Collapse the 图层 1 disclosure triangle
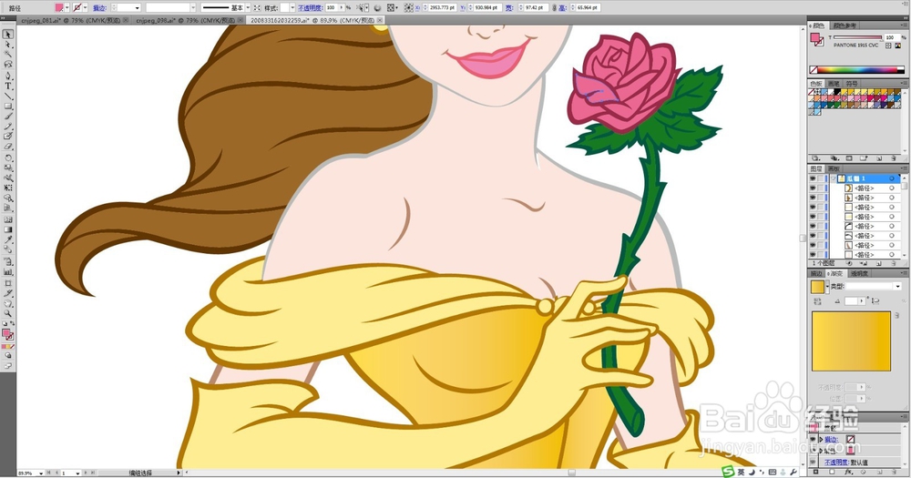The height and width of the screenshot is (478, 911). point(834,178)
